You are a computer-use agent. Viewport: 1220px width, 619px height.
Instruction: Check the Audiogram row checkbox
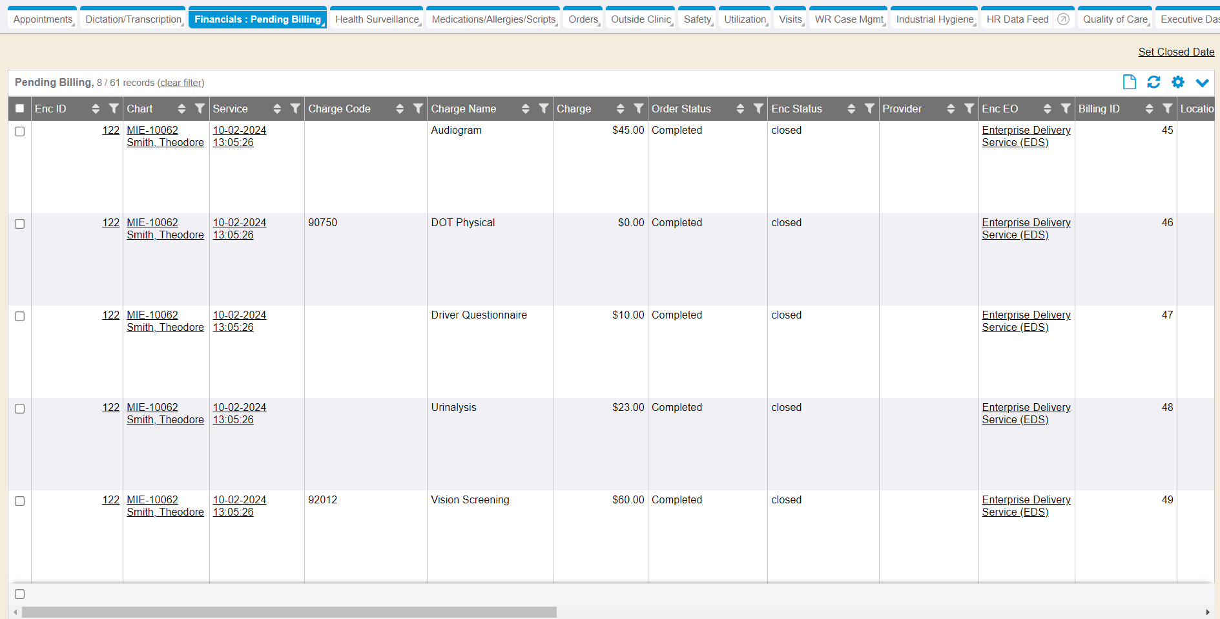(x=20, y=131)
